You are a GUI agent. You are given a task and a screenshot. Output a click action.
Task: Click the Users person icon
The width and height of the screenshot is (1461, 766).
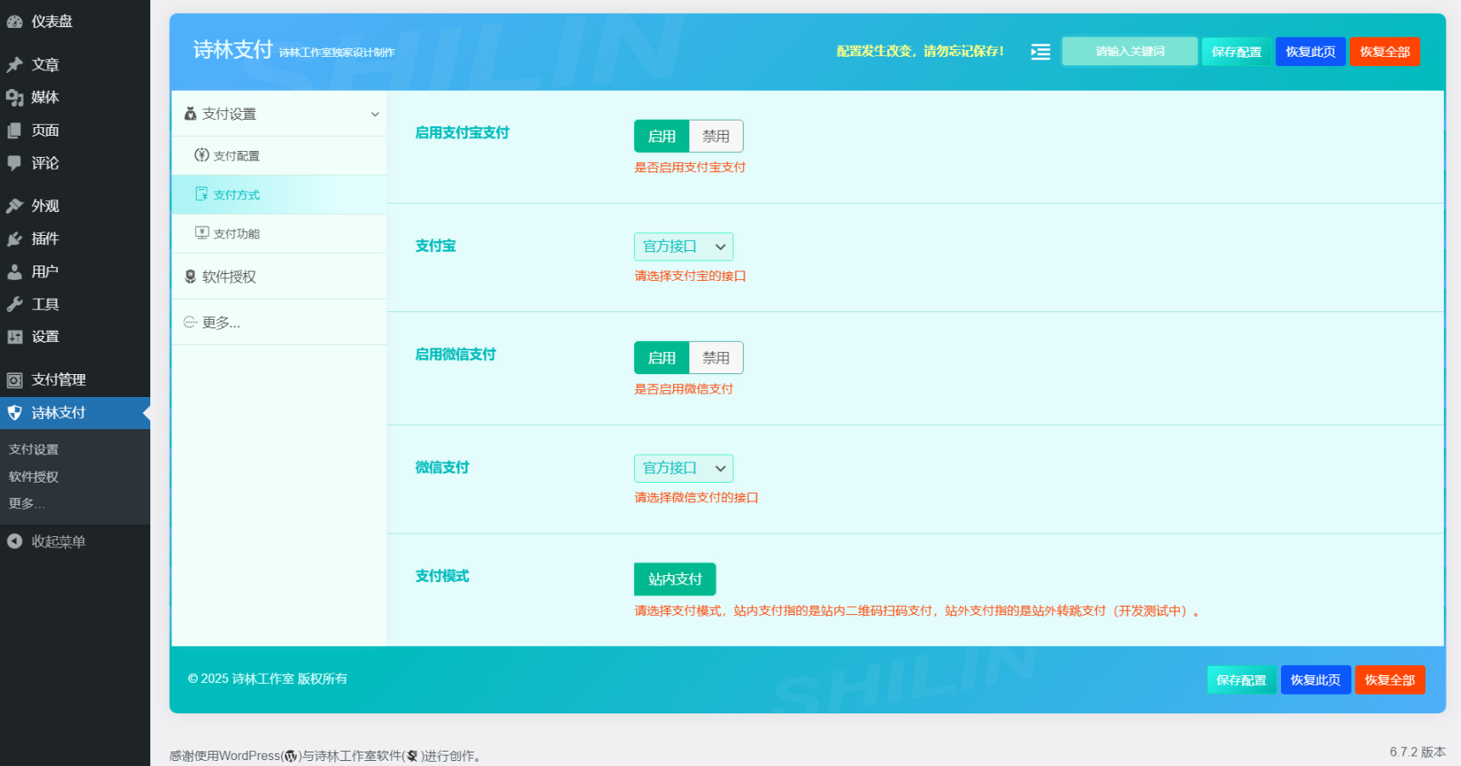[14, 271]
